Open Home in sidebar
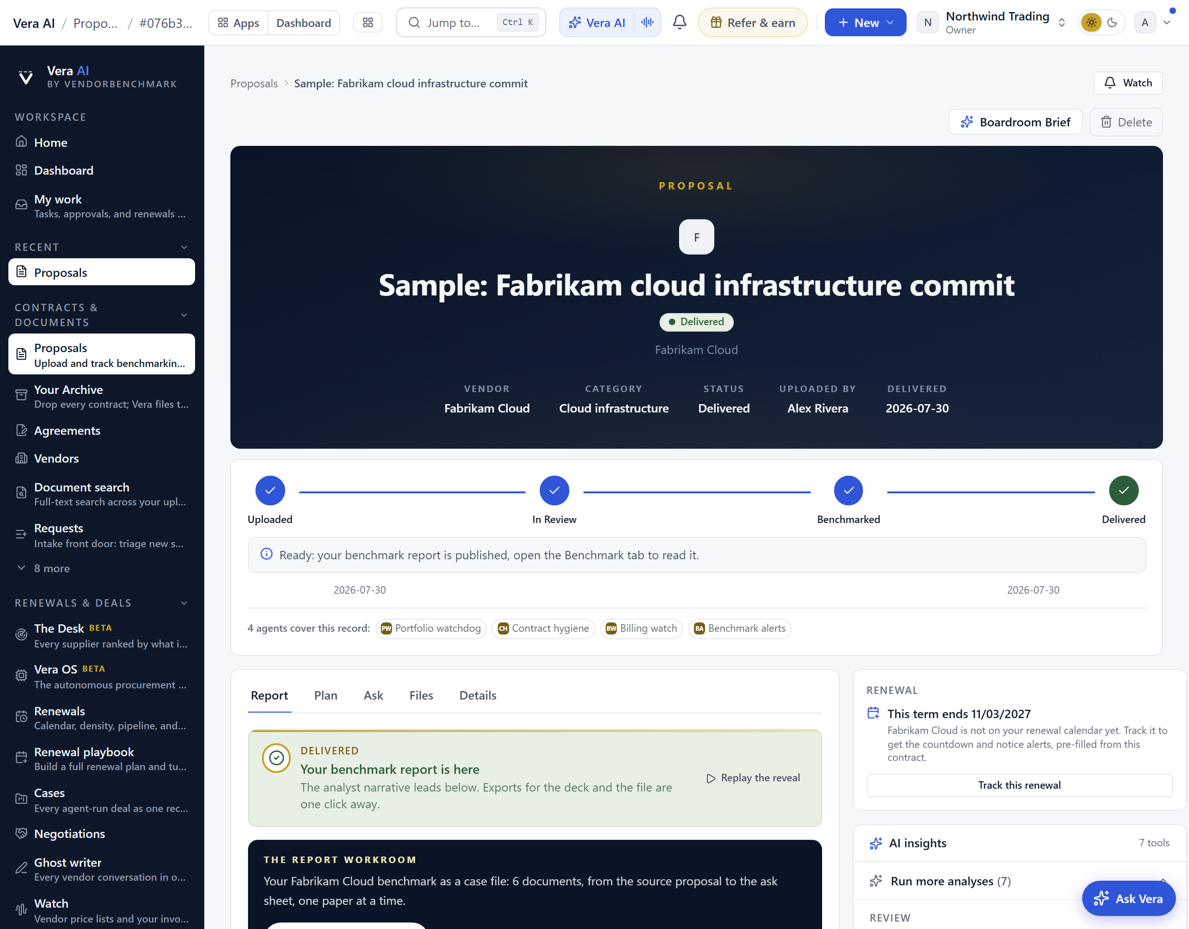Screen dimensions: 1189x929 (x=101, y=142)
